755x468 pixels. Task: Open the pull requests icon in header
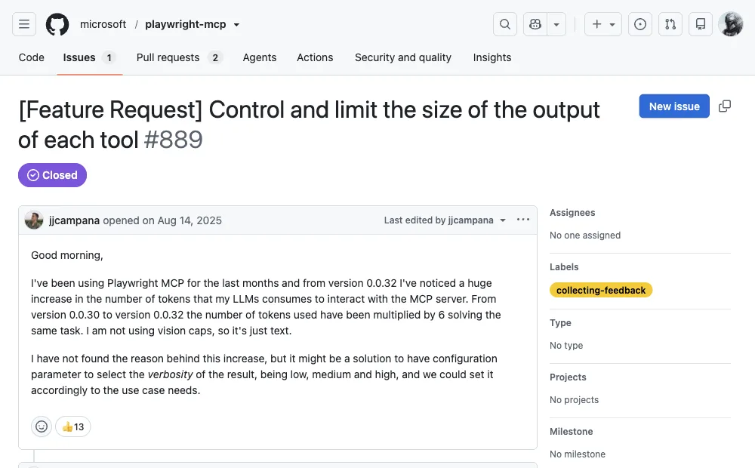click(x=670, y=24)
